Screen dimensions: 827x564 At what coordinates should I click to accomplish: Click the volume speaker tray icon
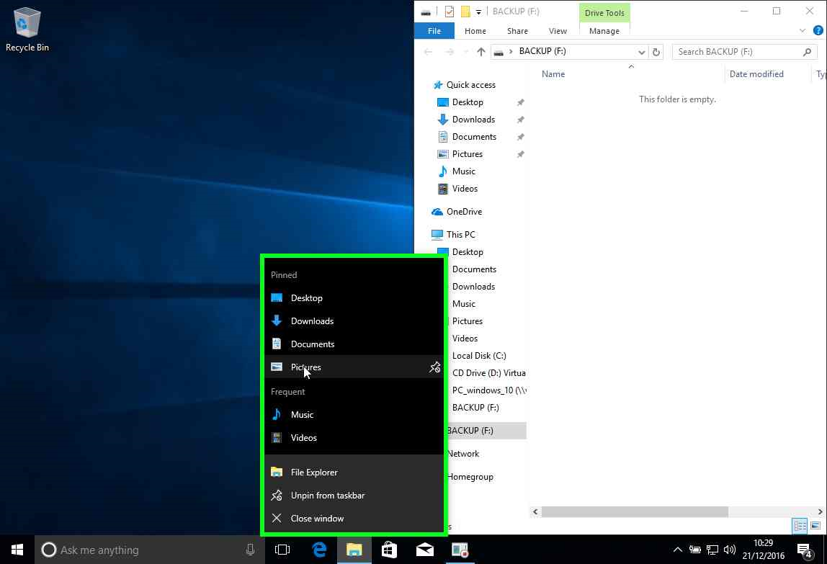730,550
